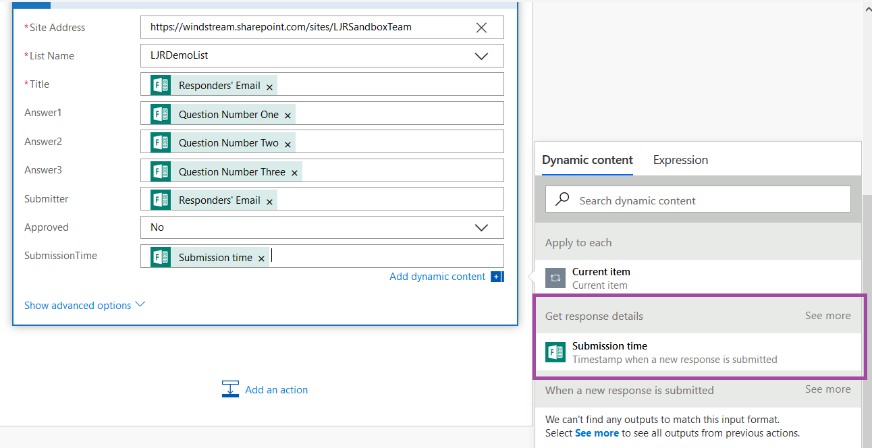Click the Forms icon in Answer1 field
Image resolution: width=872 pixels, height=448 pixels.
pyautogui.click(x=161, y=114)
